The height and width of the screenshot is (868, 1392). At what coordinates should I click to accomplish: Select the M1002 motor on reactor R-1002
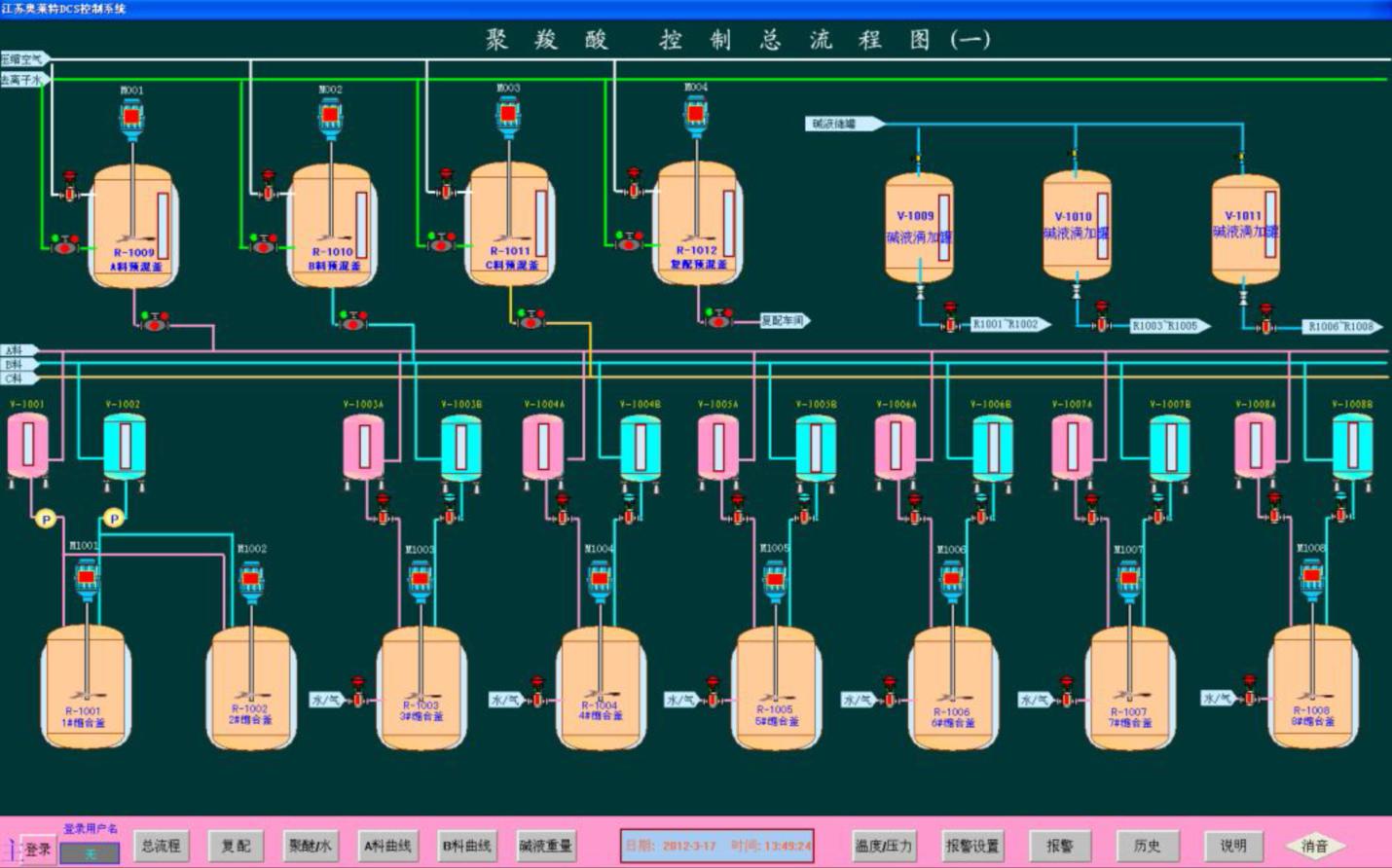251,581
